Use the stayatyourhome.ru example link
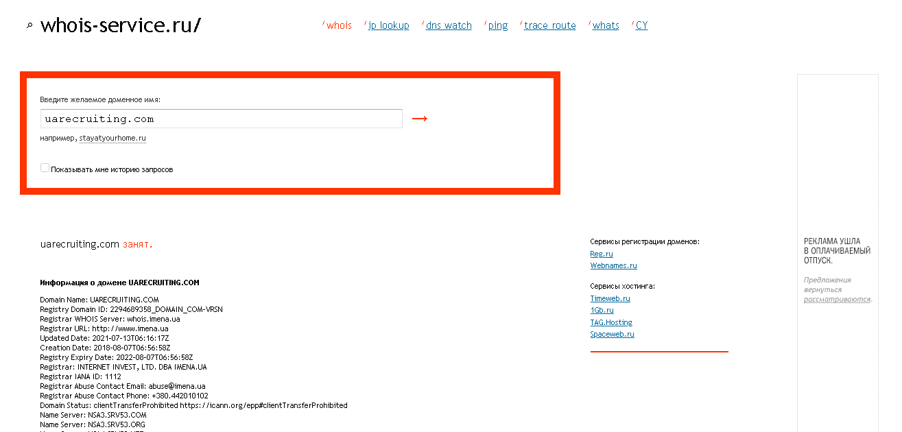The image size is (902, 432). coord(112,138)
